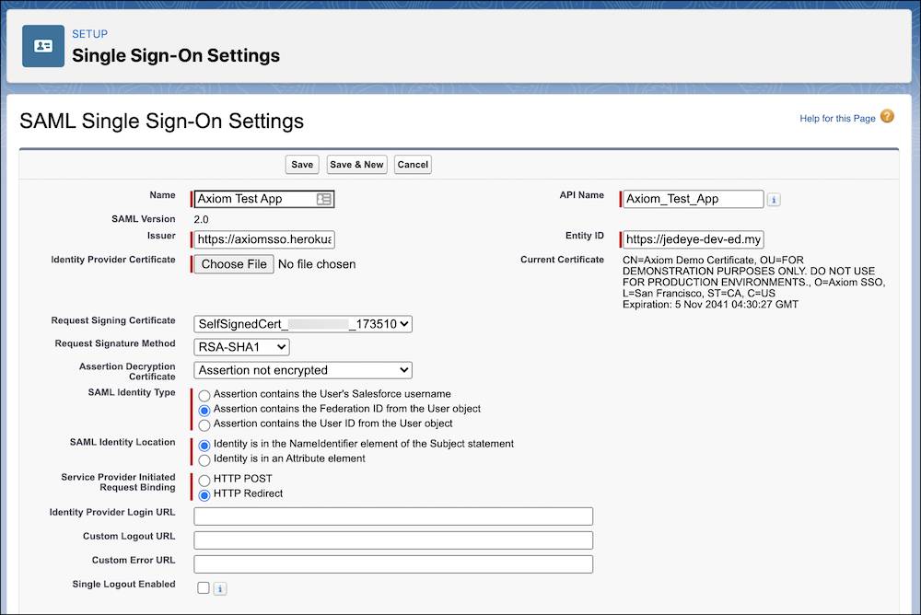Screen dimensions: 921x615
Task: Click the Identity Provider Login URL field
Action: (x=393, y=516)
